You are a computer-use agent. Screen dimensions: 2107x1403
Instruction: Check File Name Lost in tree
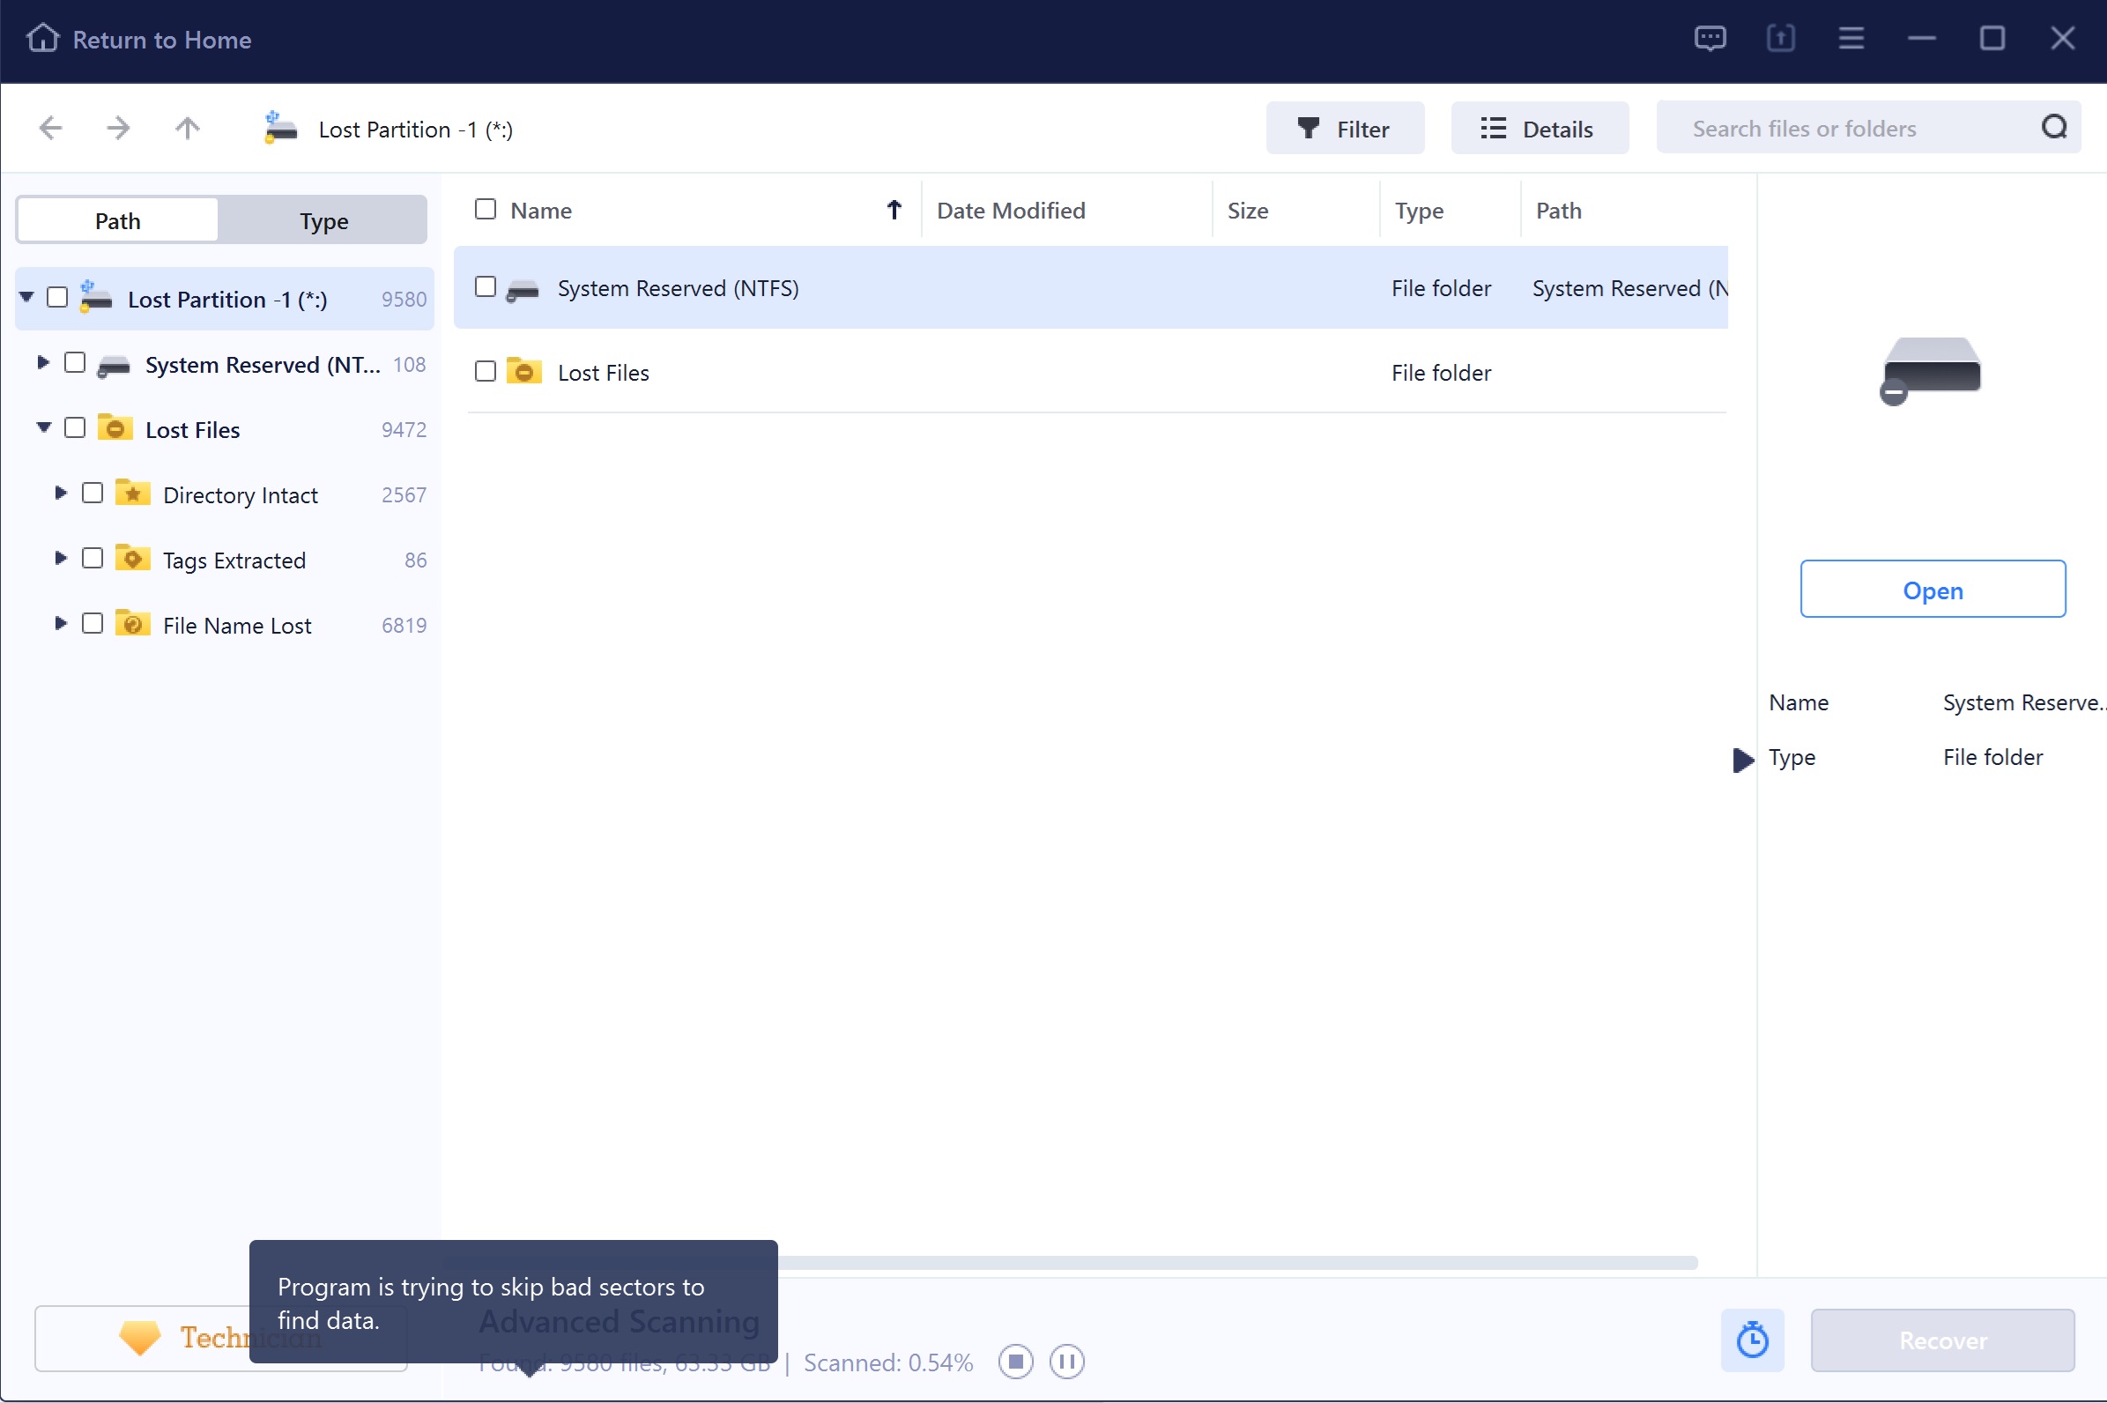93,623
